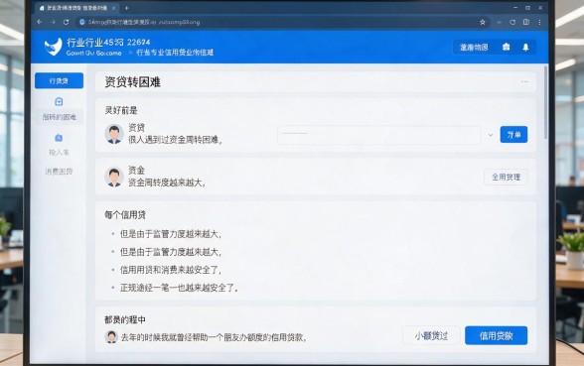Click the heading 每个信用贷
584x366 pixels.
125,215
